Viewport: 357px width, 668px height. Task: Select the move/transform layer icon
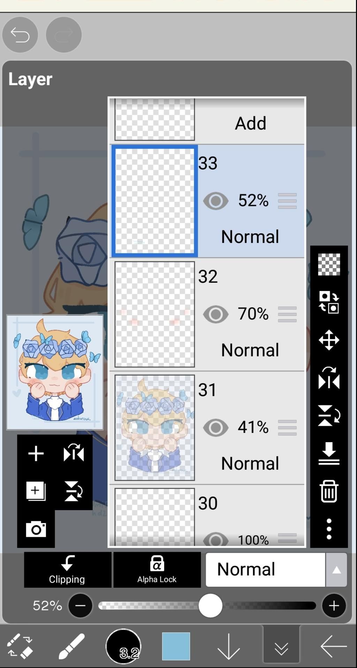pos(329,340)
